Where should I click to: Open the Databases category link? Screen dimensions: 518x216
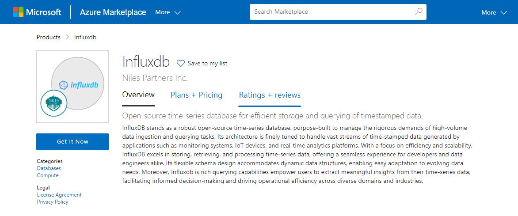(x=49, y=168)
